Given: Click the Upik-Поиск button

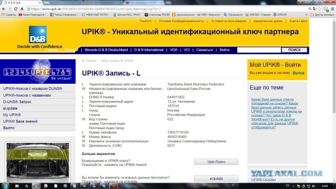Looking at the screenshot, I should (x=216, y=162).
